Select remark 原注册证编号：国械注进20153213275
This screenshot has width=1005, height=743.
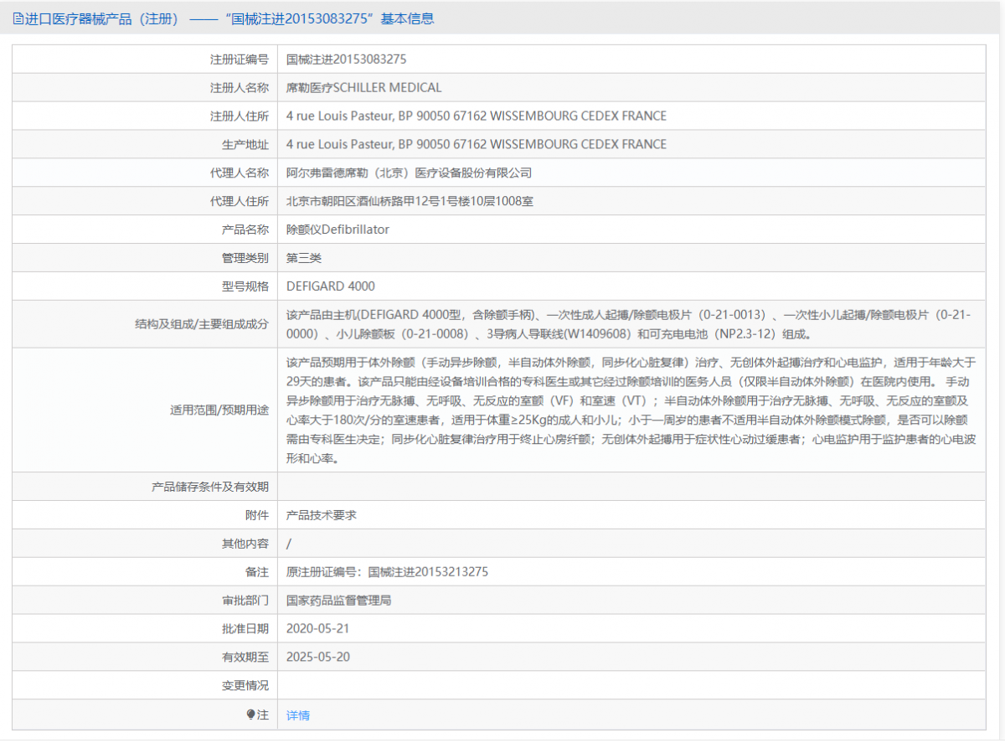[387, 572]
